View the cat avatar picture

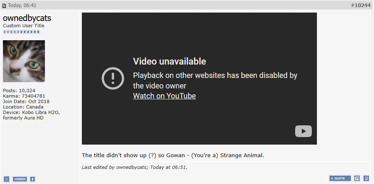pos(24,61)
